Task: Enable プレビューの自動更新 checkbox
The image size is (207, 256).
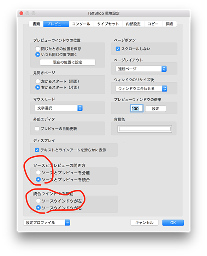Action: 37,129
